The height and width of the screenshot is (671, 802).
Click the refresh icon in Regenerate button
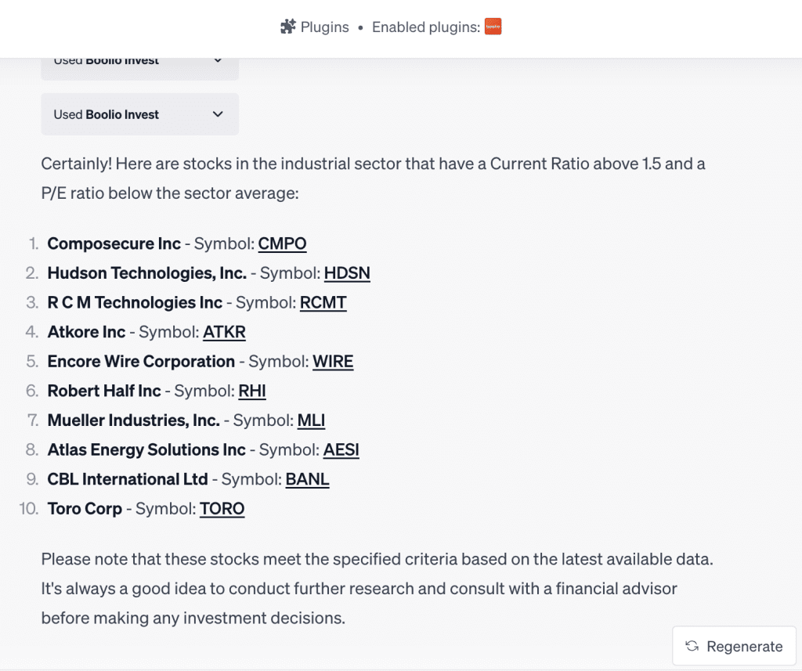692,646
